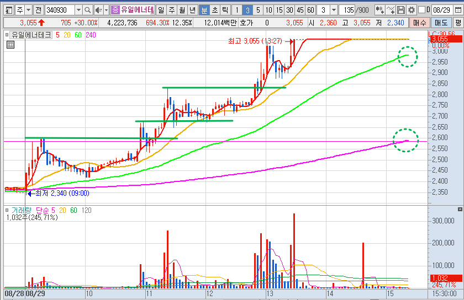Switch to yearly chart 년 tab
The image size is (464, 300).
pyautogui.click(x=192, y=10)
